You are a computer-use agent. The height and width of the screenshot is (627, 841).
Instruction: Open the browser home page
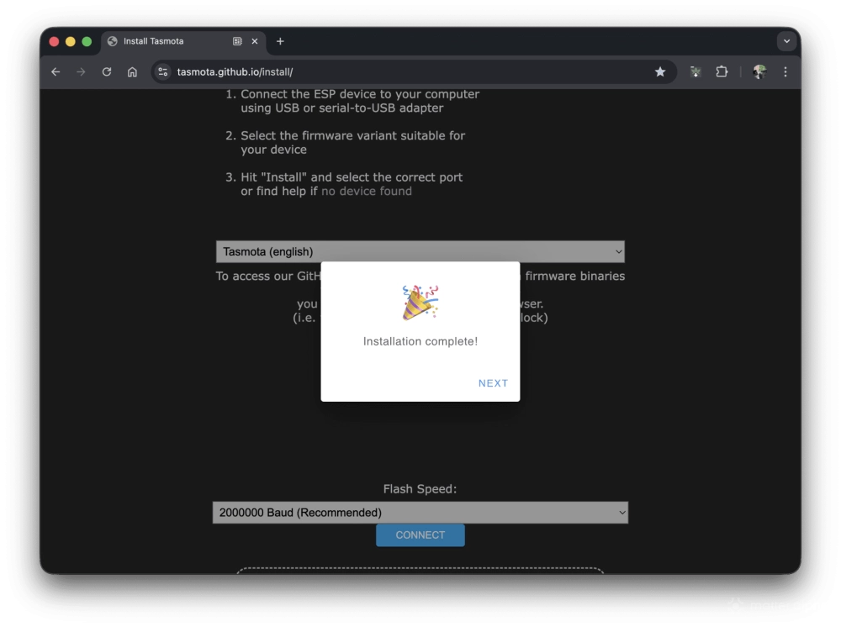tap(132, 72)
